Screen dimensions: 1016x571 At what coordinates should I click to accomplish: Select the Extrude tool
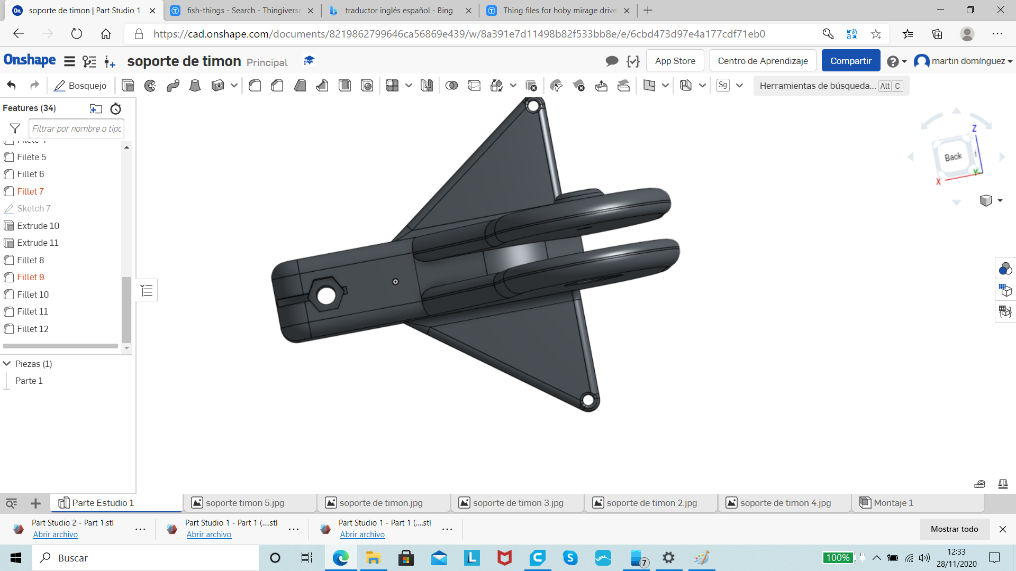pyautogui.click(x=128, y=86)
